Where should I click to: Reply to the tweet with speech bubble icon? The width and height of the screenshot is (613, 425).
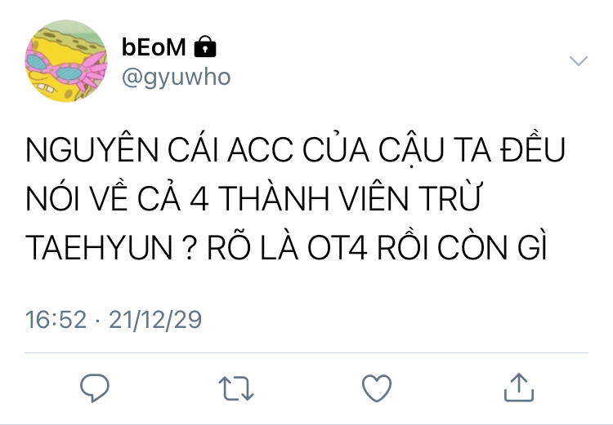coord(95,387)
